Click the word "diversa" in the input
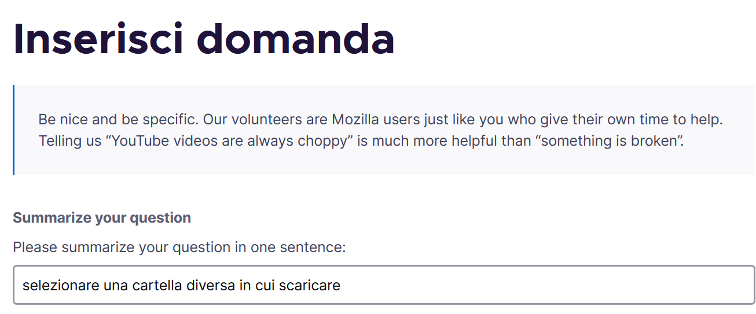This screenshot has height=314, width=756. 210,286
